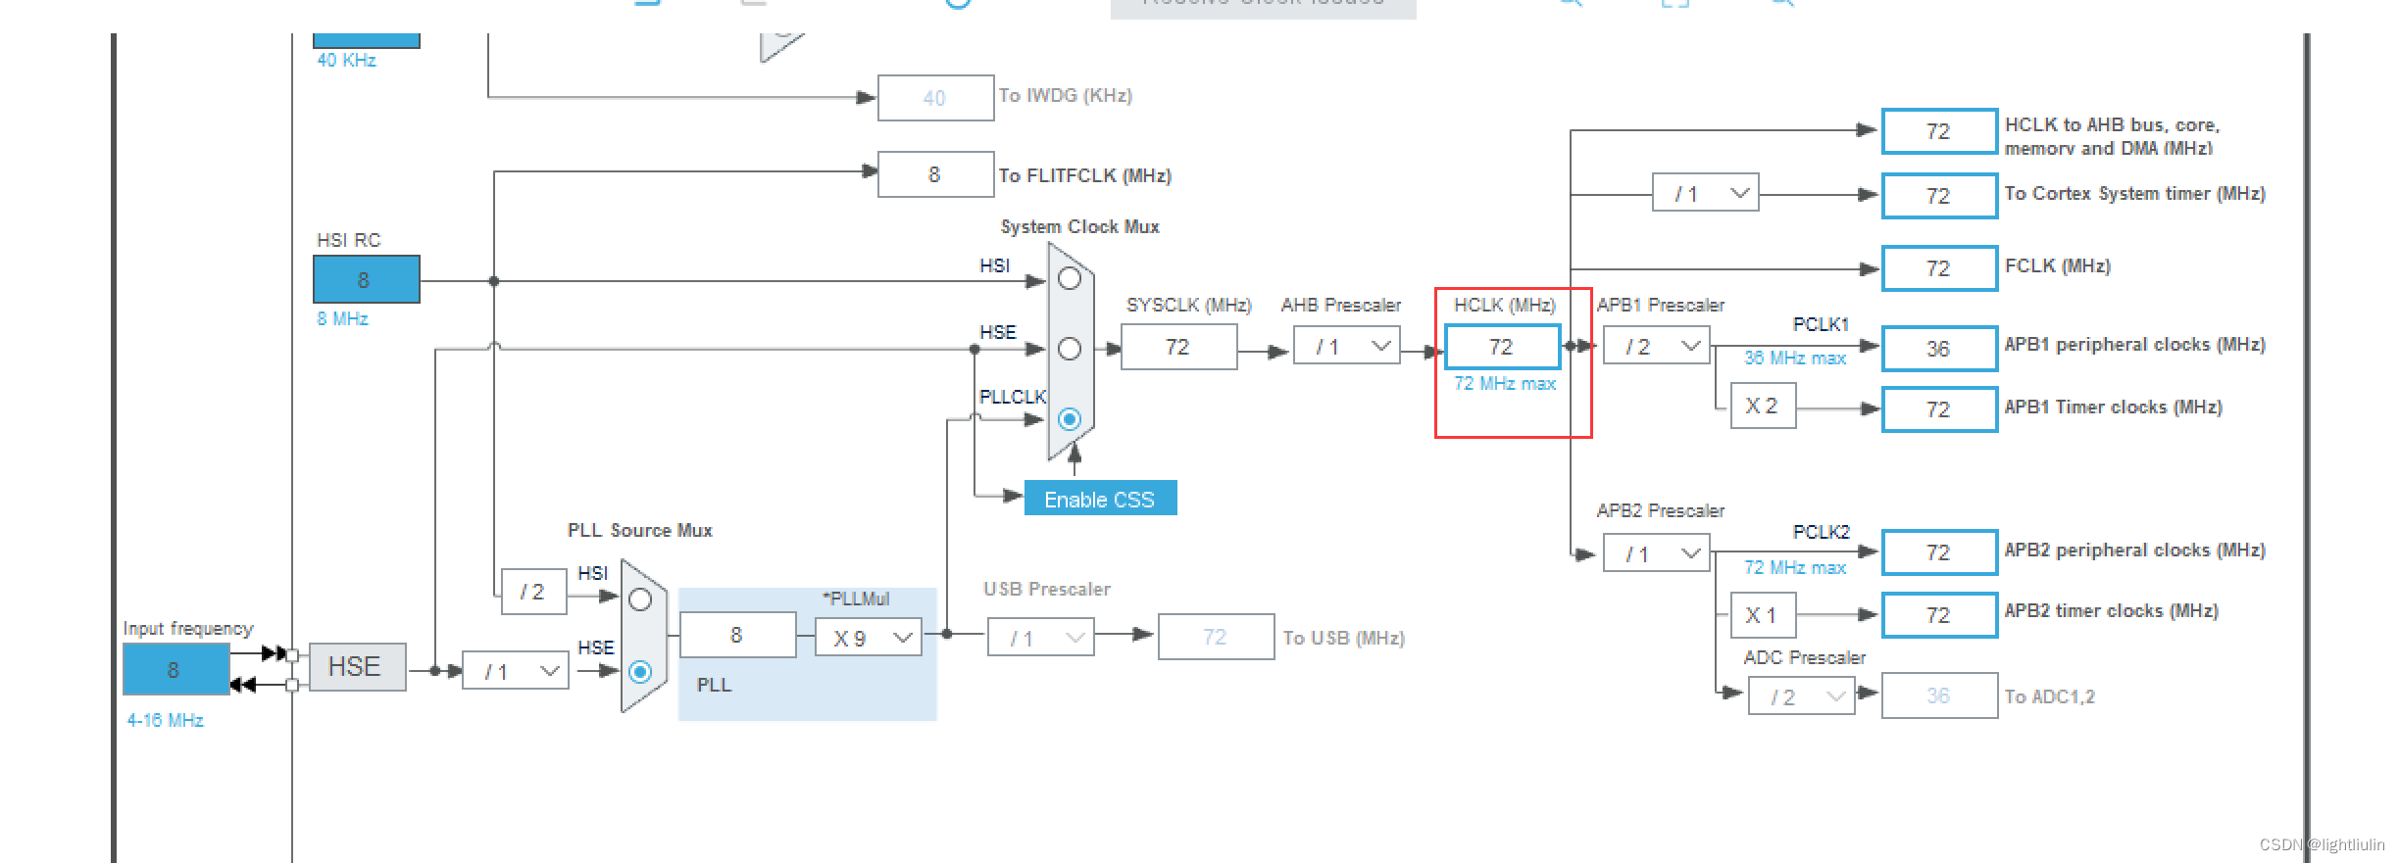Click the HSI /2 divider box
The width and height of the screenshot is (2399, 863).
point(534,592)
